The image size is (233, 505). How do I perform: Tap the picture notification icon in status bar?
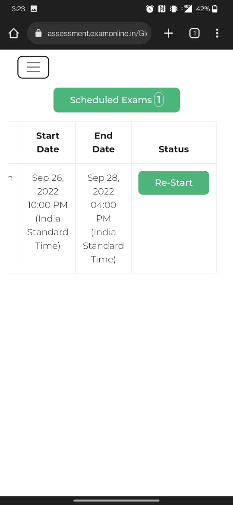(x=34, y=9)
